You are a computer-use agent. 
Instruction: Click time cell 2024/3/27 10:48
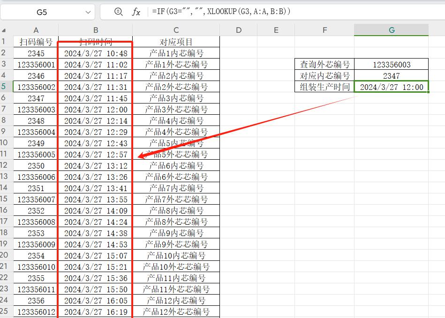[95, 53]
